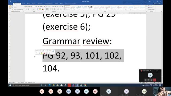Click the Compartilhar share button
171x96 pixels.
click(157, 4)
